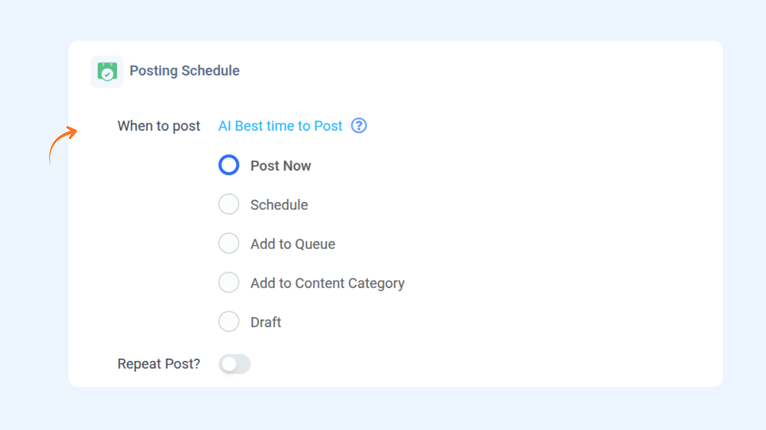This screenshot has height=430, width=766.
Task: Open the AI Best time to Post link
Action: point(280,126)
